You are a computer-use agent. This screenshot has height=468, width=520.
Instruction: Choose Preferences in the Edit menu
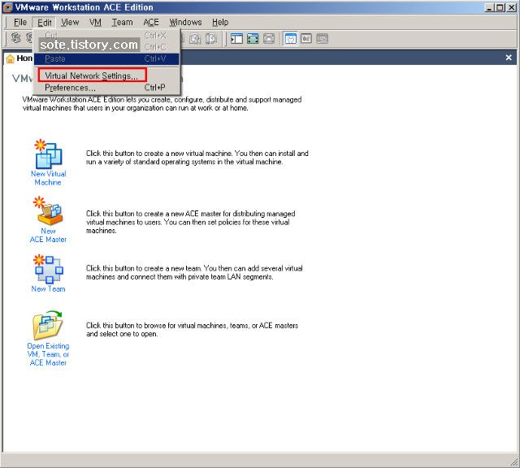coord(106,88)
